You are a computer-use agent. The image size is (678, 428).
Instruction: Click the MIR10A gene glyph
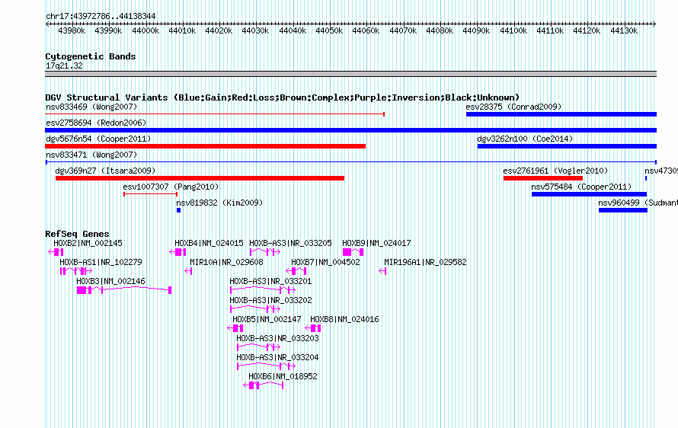[188, 271]
